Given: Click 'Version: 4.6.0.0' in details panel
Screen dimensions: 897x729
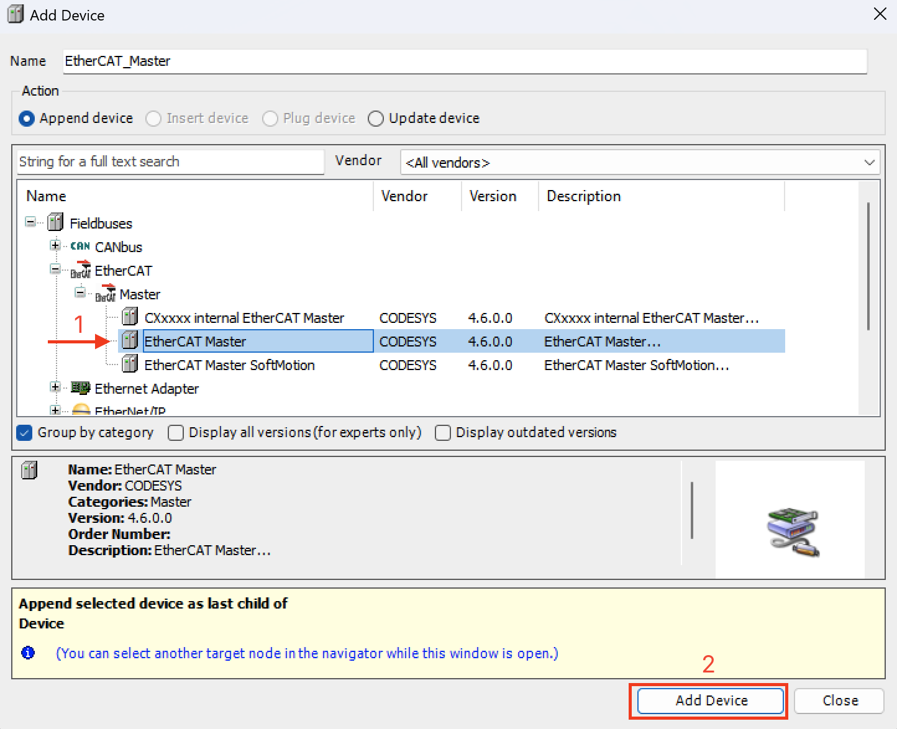Looking at the screenshot, I should click(x=120, y=518).
